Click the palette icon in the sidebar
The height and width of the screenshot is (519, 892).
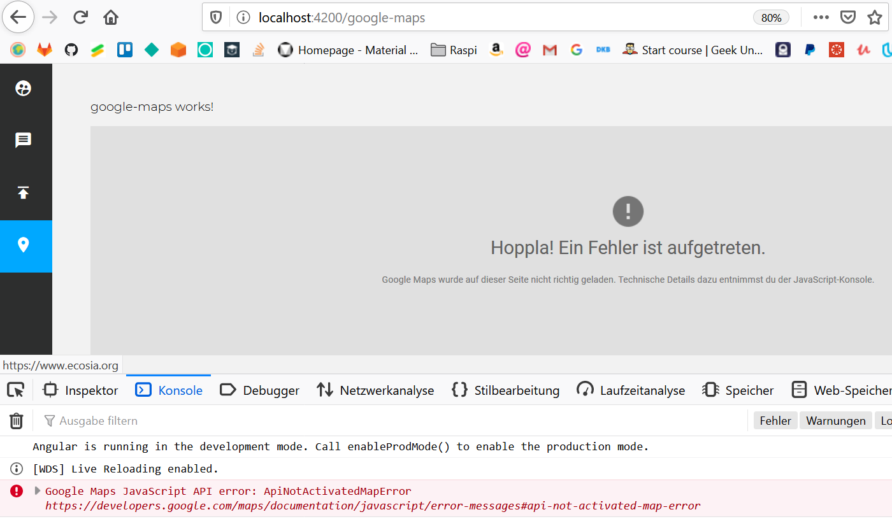coord(24,89)
